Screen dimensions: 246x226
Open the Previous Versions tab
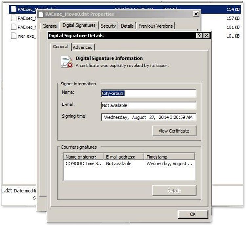click(x=155, y=26)
